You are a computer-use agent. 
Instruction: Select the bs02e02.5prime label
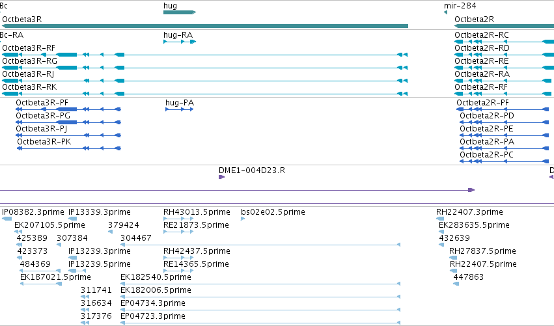pos(273,212)
